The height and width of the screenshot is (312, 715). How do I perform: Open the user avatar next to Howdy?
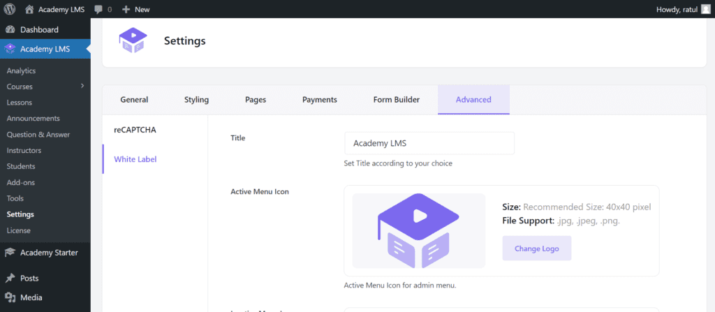[705, 9]
